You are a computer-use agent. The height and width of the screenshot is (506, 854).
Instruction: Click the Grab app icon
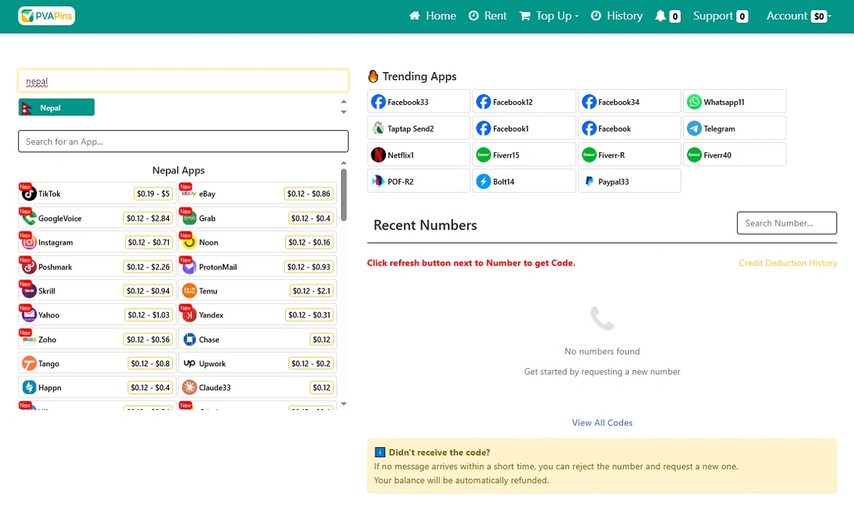(189, 218)
